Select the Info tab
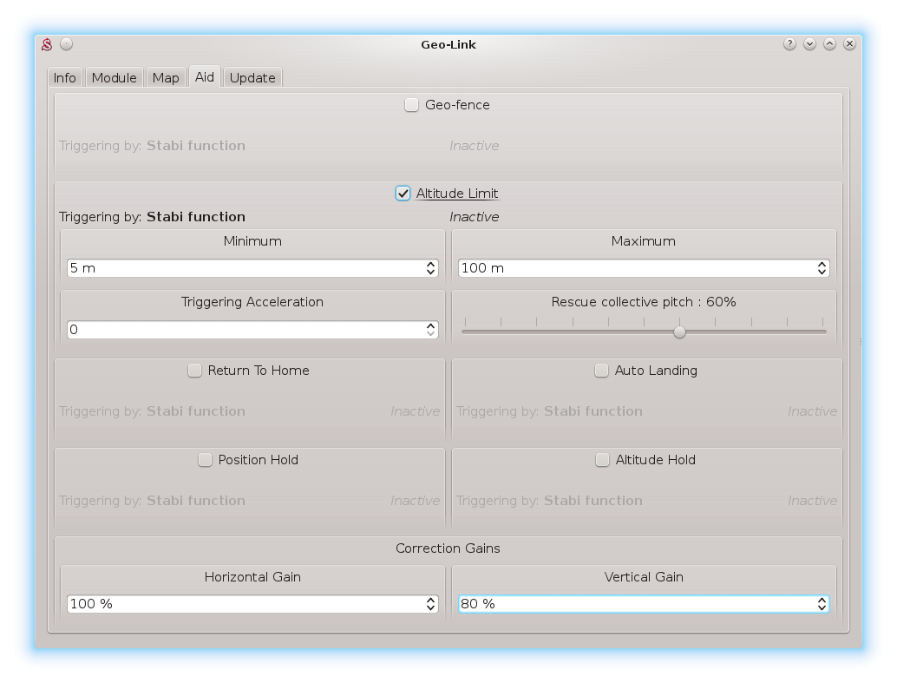The height and width of the screenshot is (683, 897). [x=65, y=78]
